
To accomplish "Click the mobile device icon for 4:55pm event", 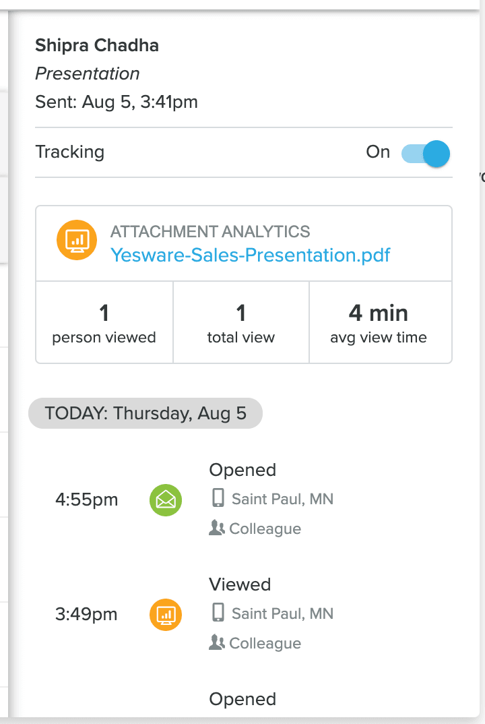I will [x=218, y=499].
